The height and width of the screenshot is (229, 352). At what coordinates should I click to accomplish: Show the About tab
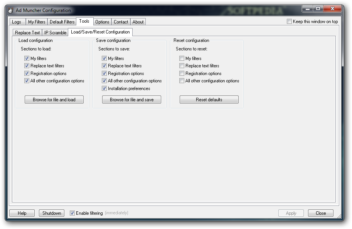[138, 22]
